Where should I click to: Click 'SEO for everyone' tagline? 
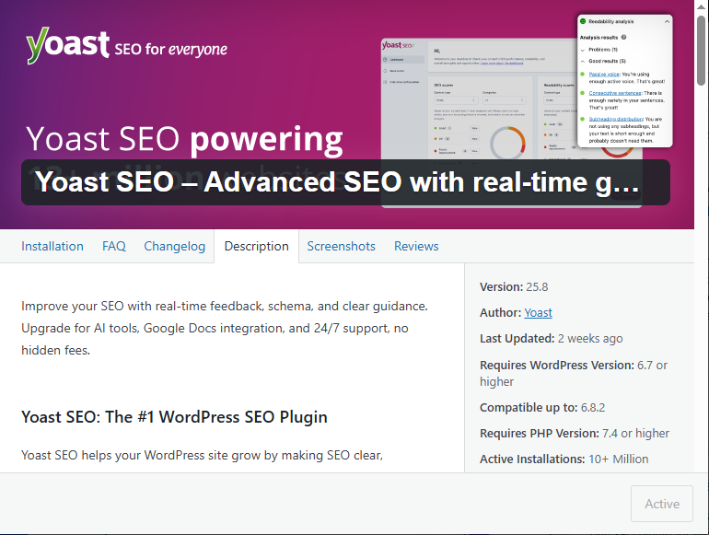tap(171, 49)
